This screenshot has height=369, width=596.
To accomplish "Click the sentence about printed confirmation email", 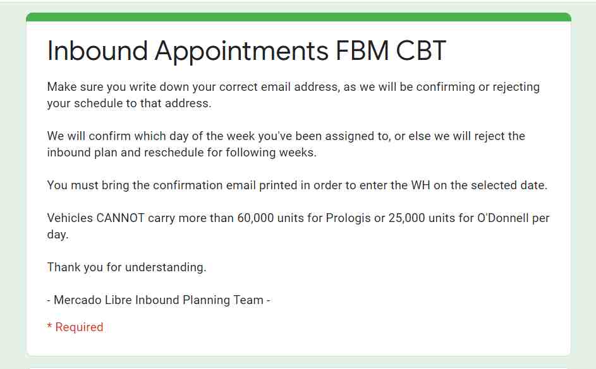I will 297,185.
